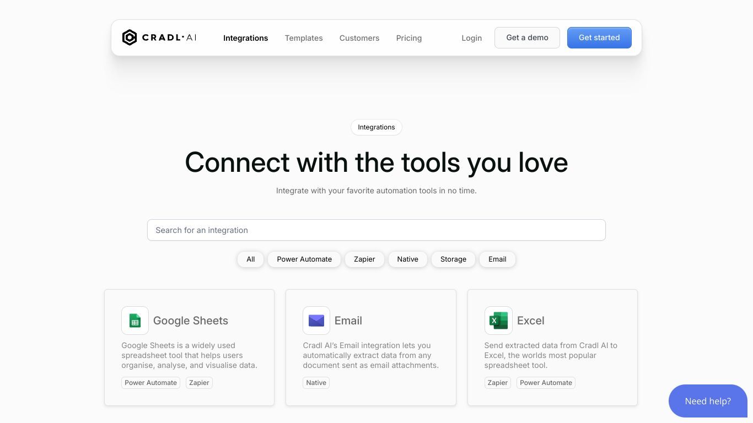Click the Get a demo button
The image size is (753, 423).
pos(527,37)
